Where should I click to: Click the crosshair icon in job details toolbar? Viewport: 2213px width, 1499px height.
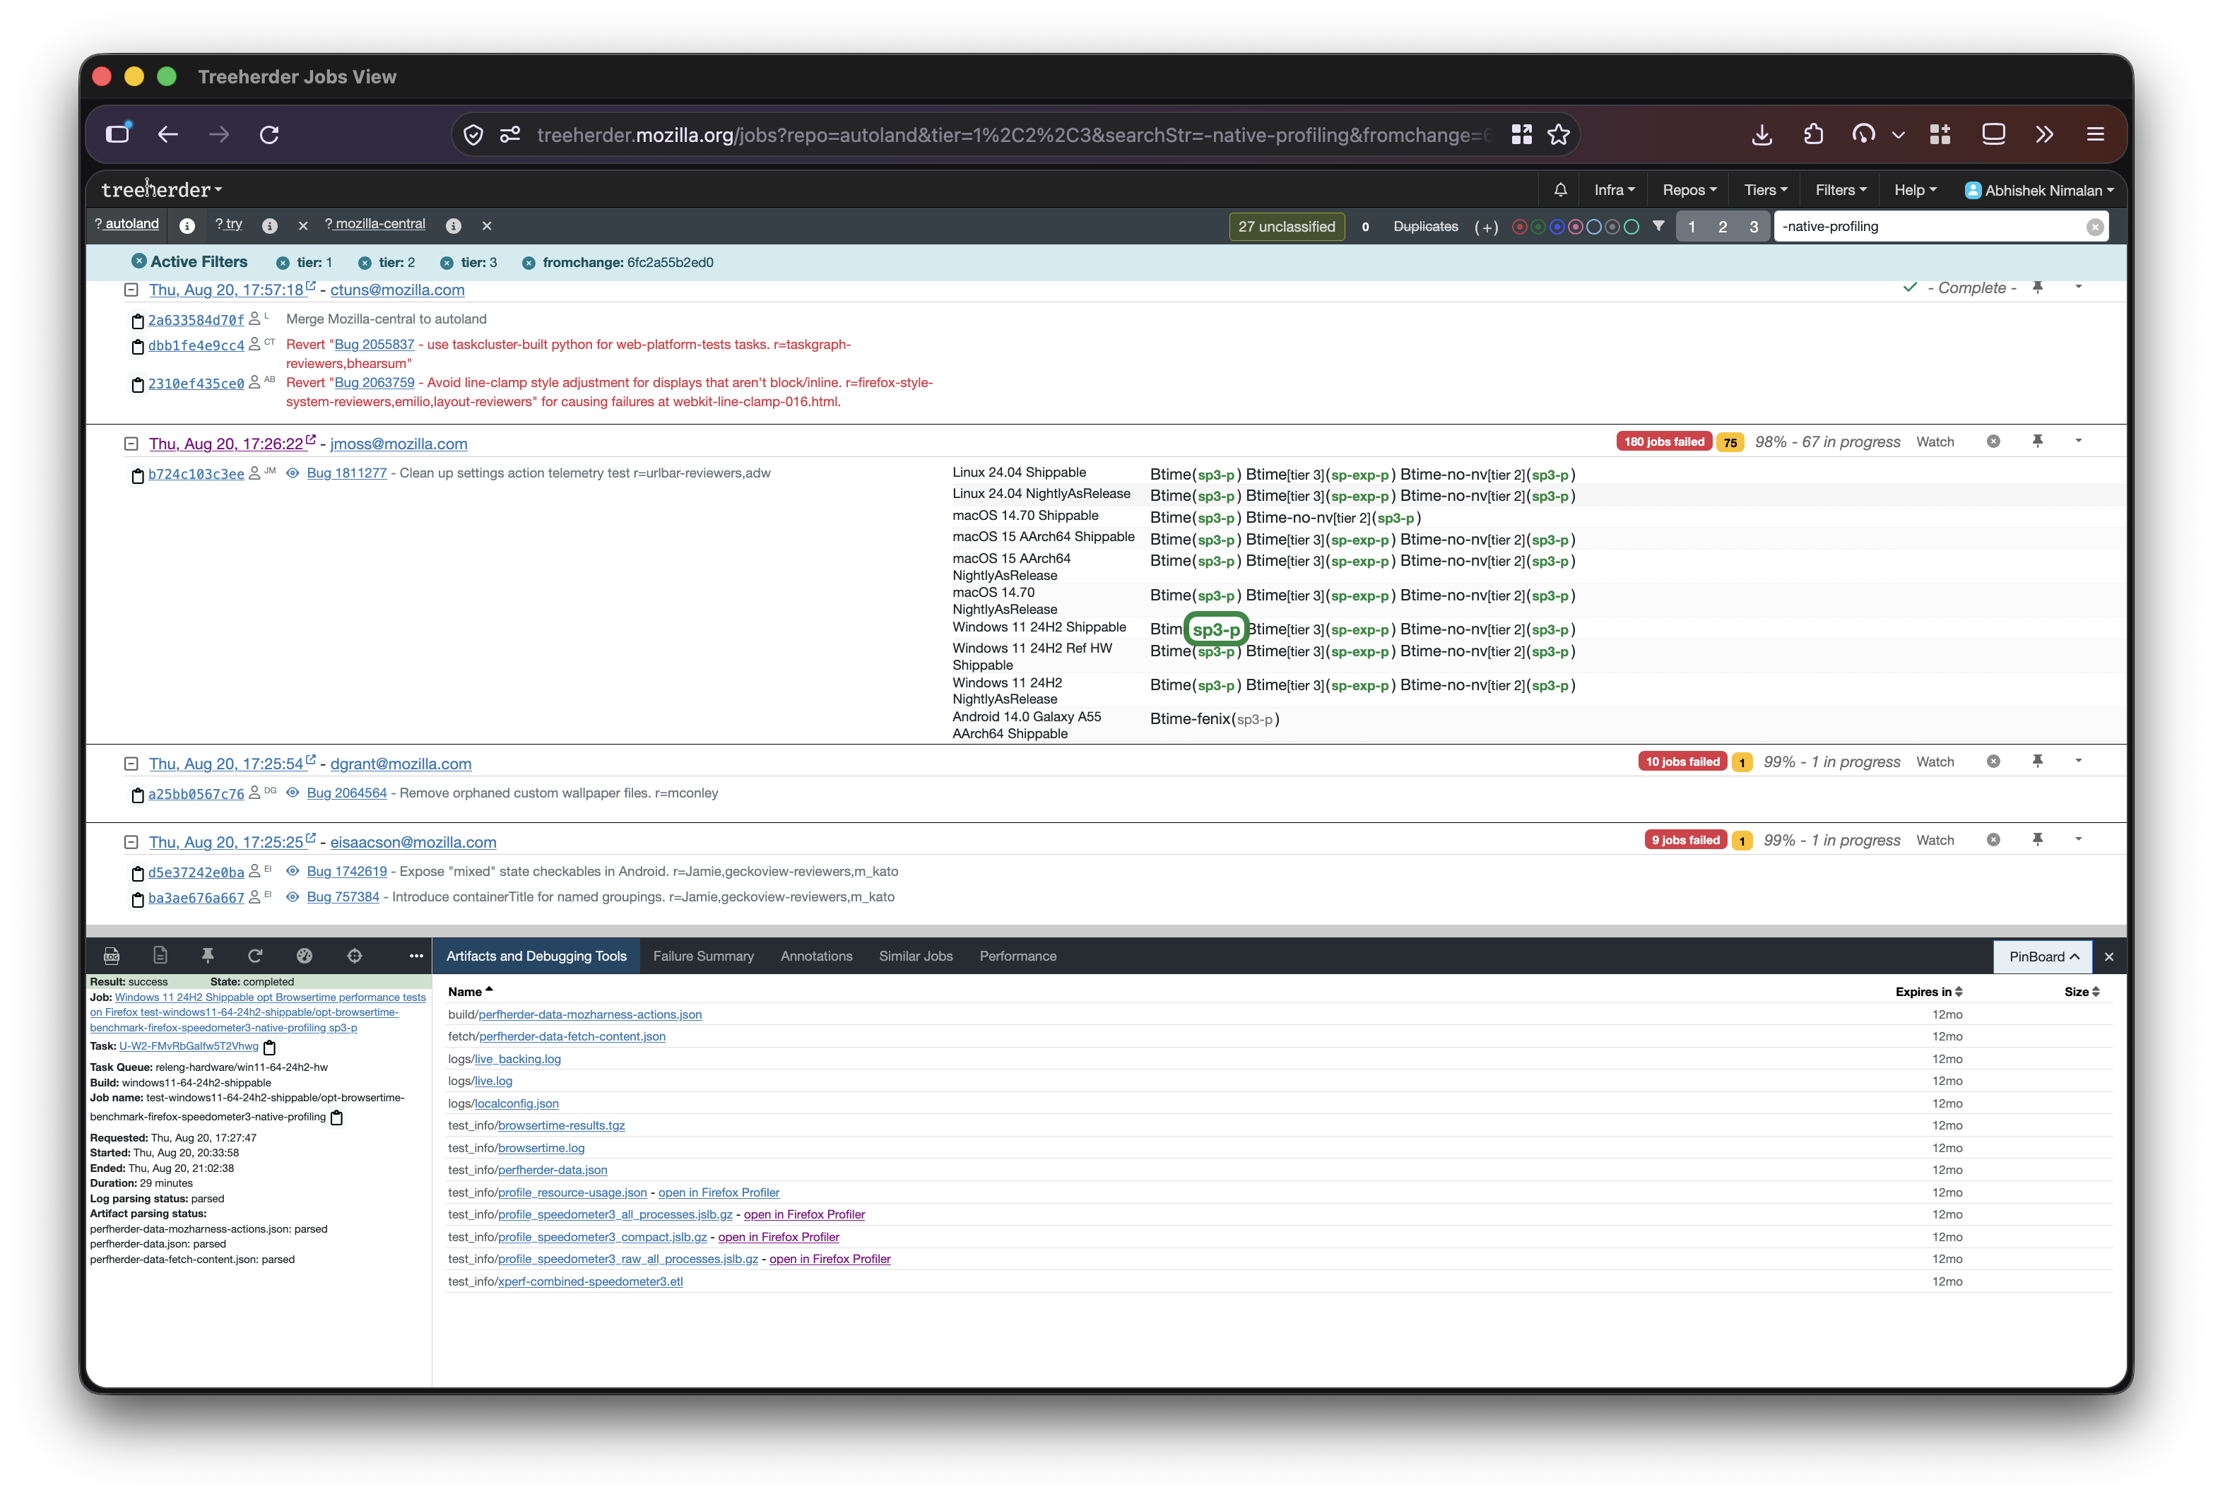[x=354, y=956]
